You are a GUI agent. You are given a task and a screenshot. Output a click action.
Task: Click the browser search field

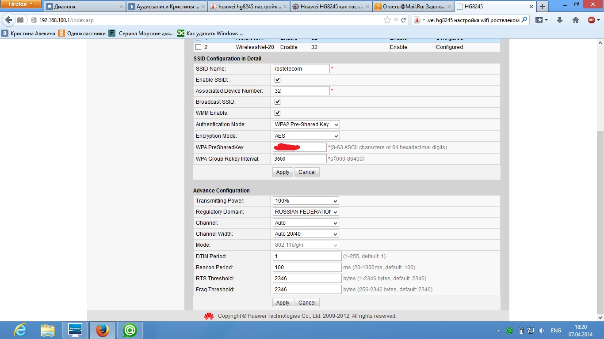(x=471, y=20)
